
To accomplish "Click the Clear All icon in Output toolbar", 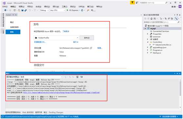I will pyautogui.click(x=77, y=77).
